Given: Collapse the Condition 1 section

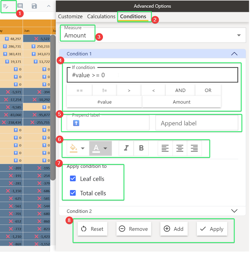Looking at the screenshot, I should 234,54.
